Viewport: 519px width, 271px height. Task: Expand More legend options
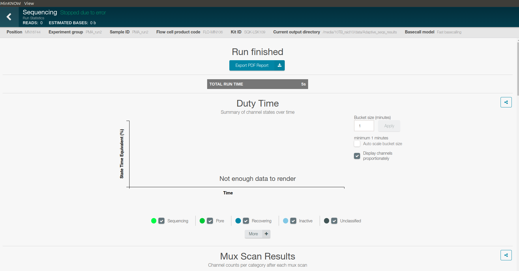(x=253, y=234)
